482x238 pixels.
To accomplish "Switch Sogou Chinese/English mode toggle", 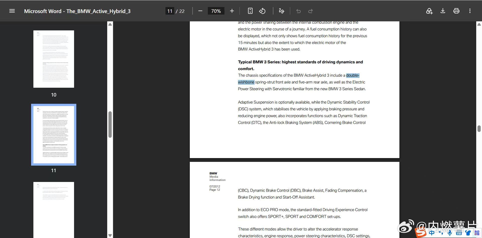I will pyautogui.click(x=432, y=233).
